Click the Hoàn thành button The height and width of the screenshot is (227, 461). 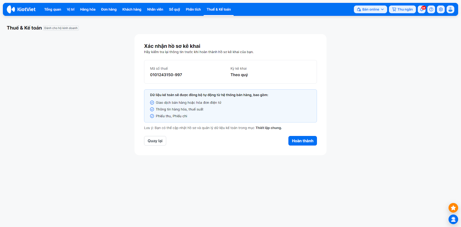coord(303,141)
